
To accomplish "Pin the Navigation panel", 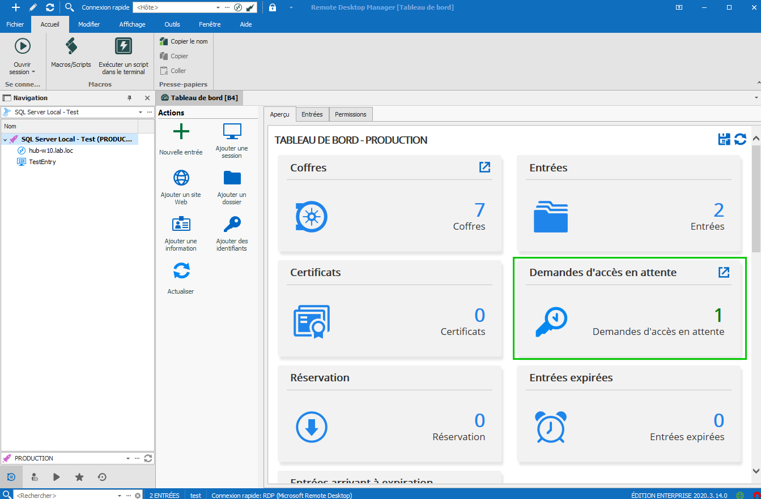I will [129, 98].
